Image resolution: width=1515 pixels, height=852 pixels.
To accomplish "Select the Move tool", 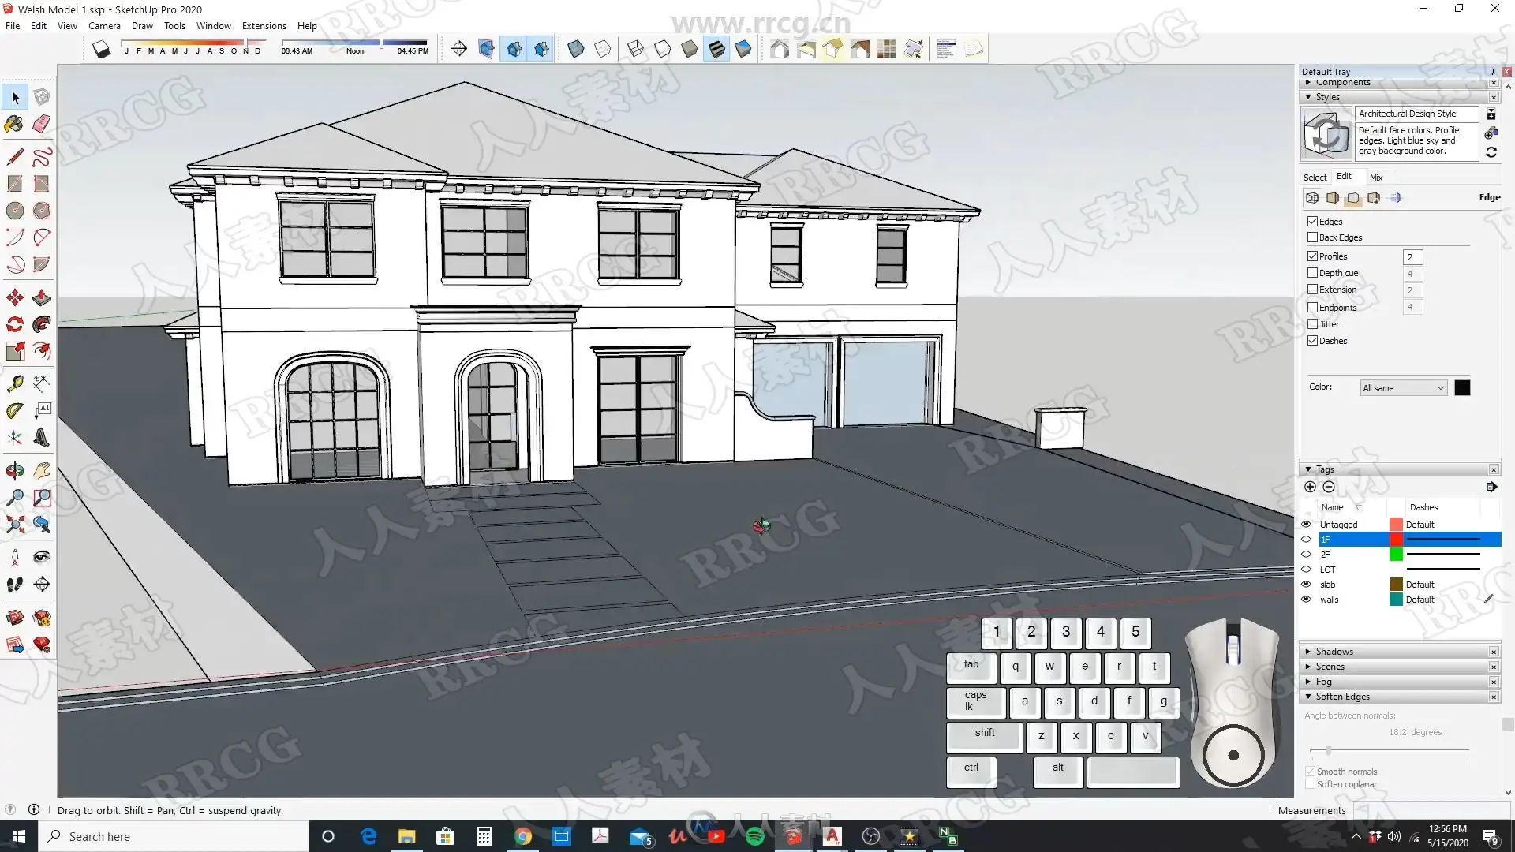I will click(14, 297).
